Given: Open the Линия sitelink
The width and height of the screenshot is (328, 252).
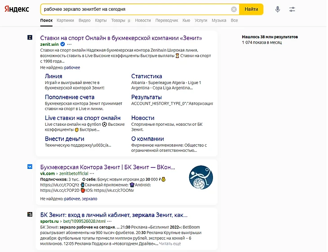Looking at the screenshot, I should coord(53,76).
